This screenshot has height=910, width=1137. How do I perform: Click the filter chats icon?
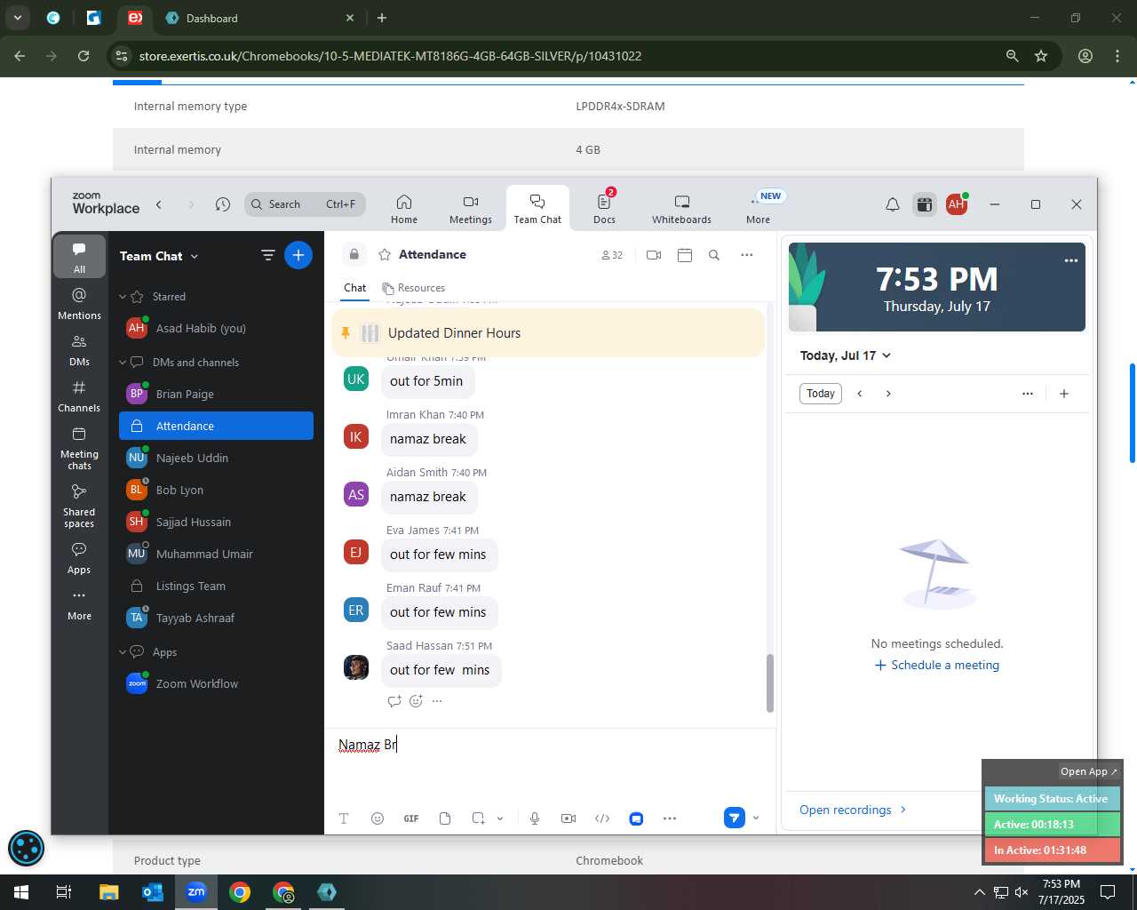coord(267,255)
